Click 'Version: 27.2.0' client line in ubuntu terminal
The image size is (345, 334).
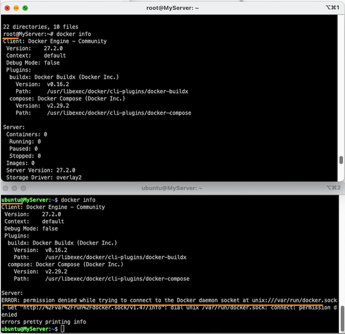pyautogui.click(x=32, y=214)
